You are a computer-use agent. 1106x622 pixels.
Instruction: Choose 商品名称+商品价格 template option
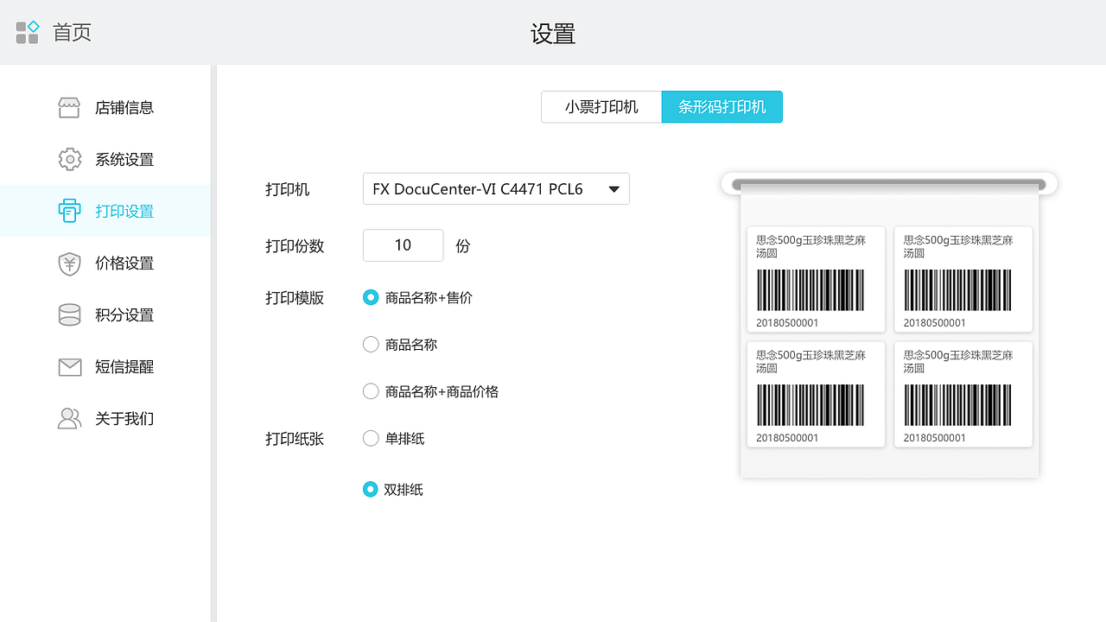[x=371, y=390]
